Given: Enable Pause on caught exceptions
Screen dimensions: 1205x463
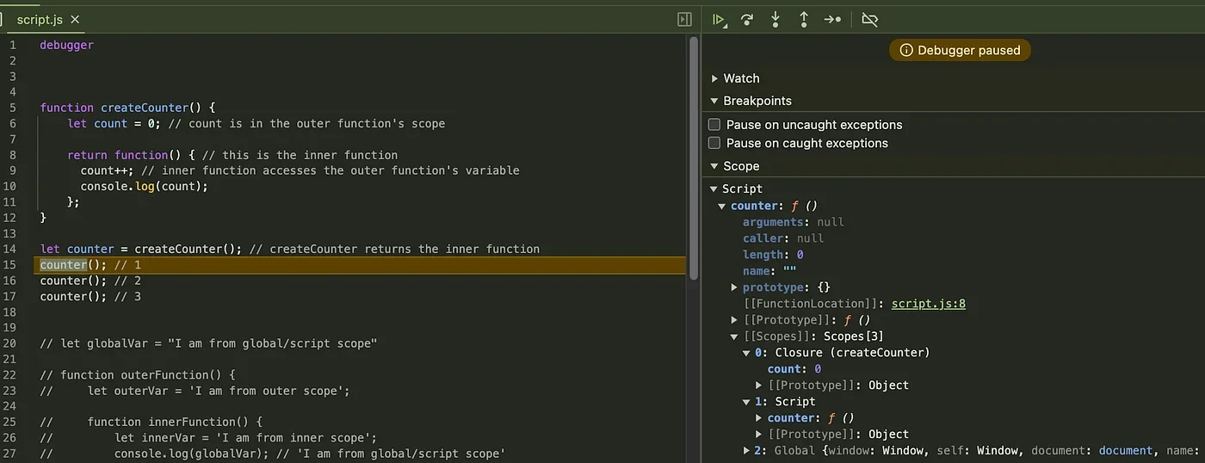Looking at the screenshot, I should (714, 143).
